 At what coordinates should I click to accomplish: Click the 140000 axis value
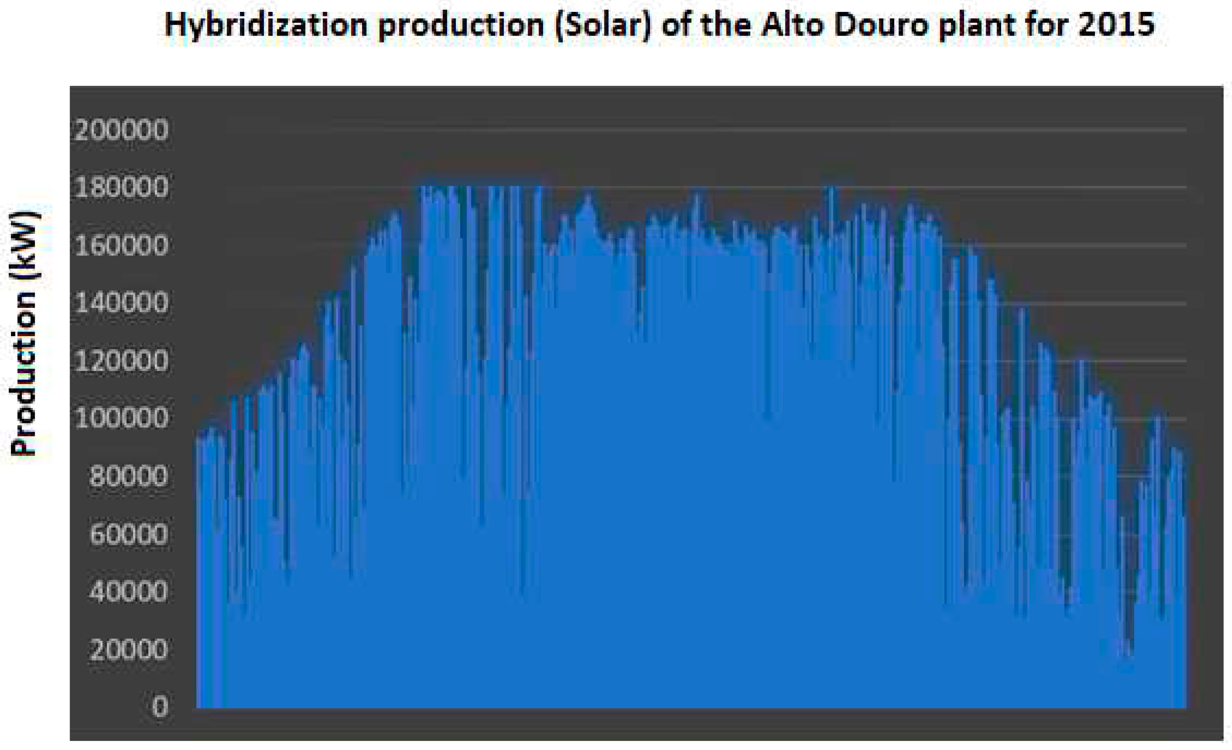[122, 303]
